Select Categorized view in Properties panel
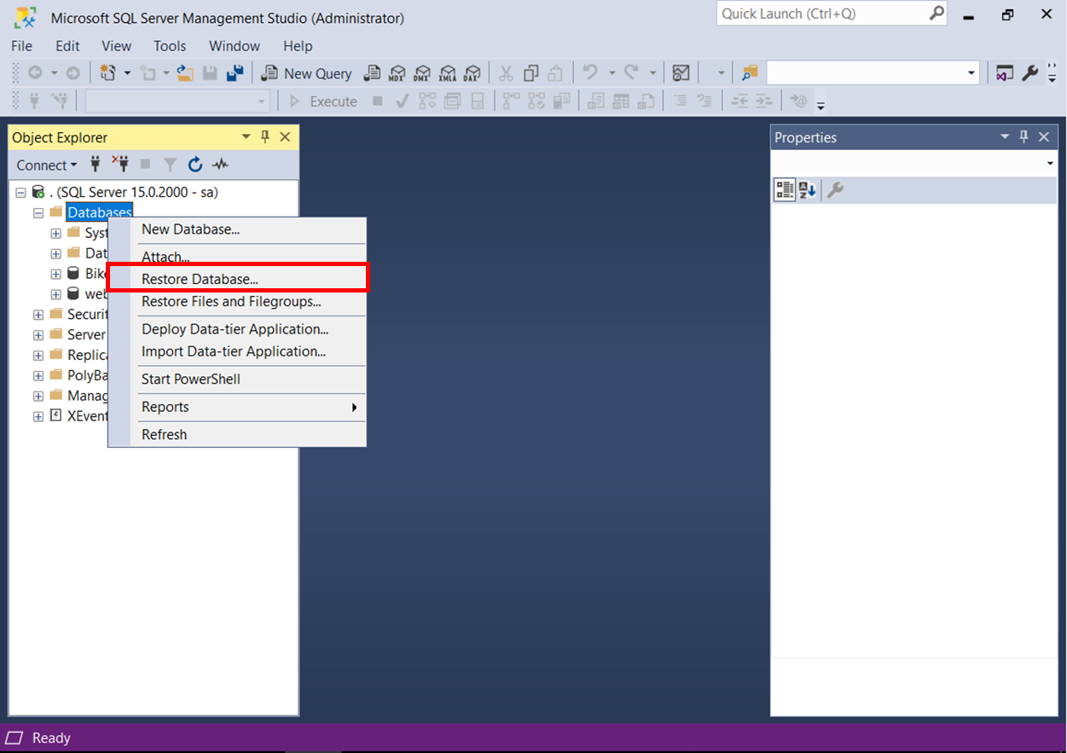Viewport: 1067px width, 753px height. pos(785,190)
